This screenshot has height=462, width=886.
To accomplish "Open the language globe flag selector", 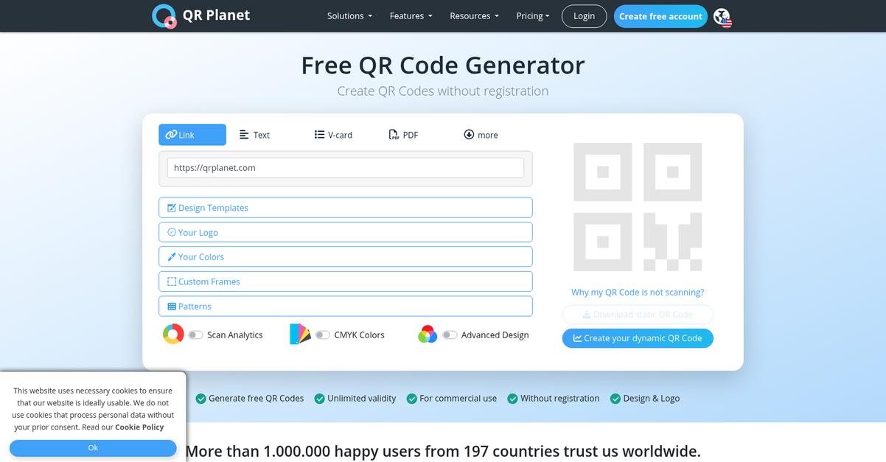I will [722, 17].
